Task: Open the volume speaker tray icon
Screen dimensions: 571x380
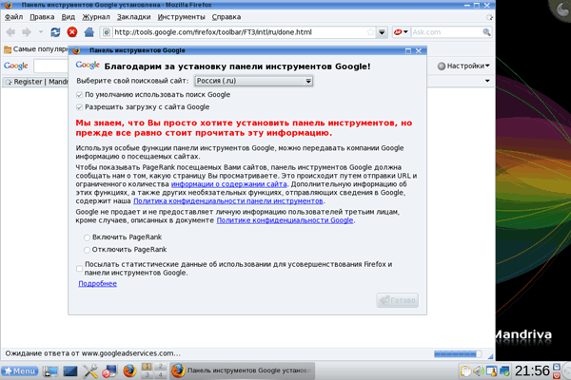Action: point(478,371)
